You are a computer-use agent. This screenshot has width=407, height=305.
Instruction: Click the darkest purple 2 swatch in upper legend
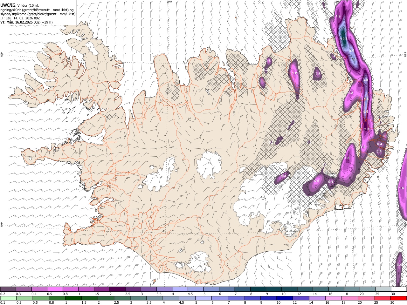117,289
